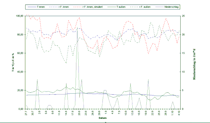Click the date label '20.8' on x-axis
The height and width of the screenshot is (123, 210).
(79, 113)
